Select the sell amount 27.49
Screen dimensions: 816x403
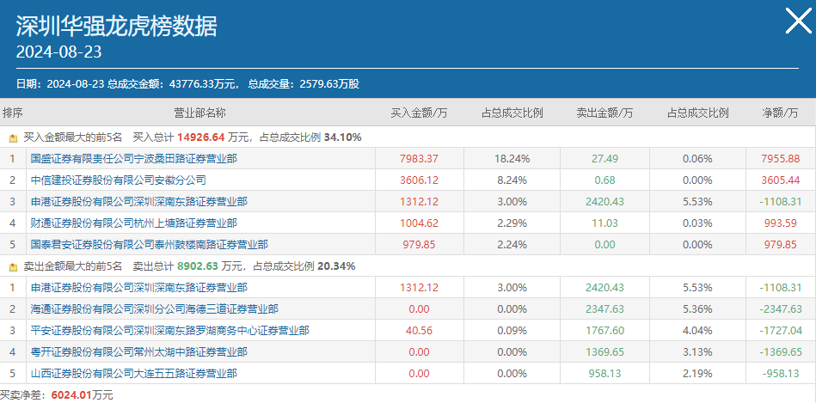(604, 159)
